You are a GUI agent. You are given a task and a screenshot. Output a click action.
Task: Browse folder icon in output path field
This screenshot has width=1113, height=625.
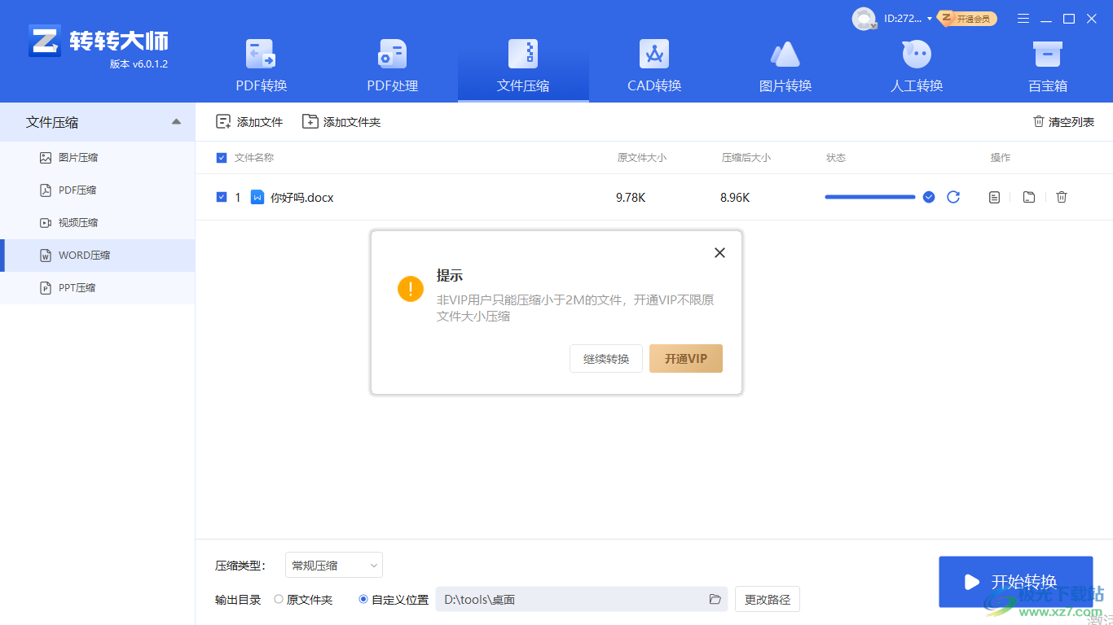click(715, 600)
